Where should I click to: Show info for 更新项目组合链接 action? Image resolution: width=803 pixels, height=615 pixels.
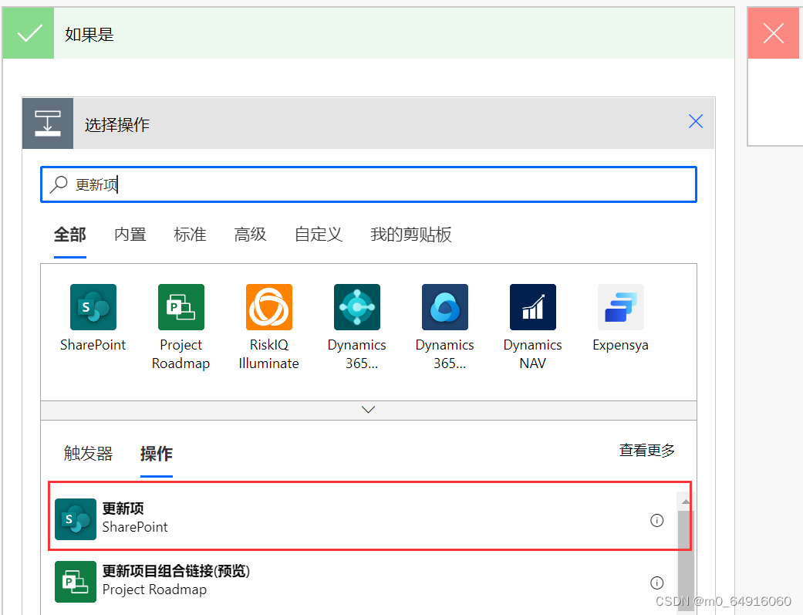(x=656, y=583)
